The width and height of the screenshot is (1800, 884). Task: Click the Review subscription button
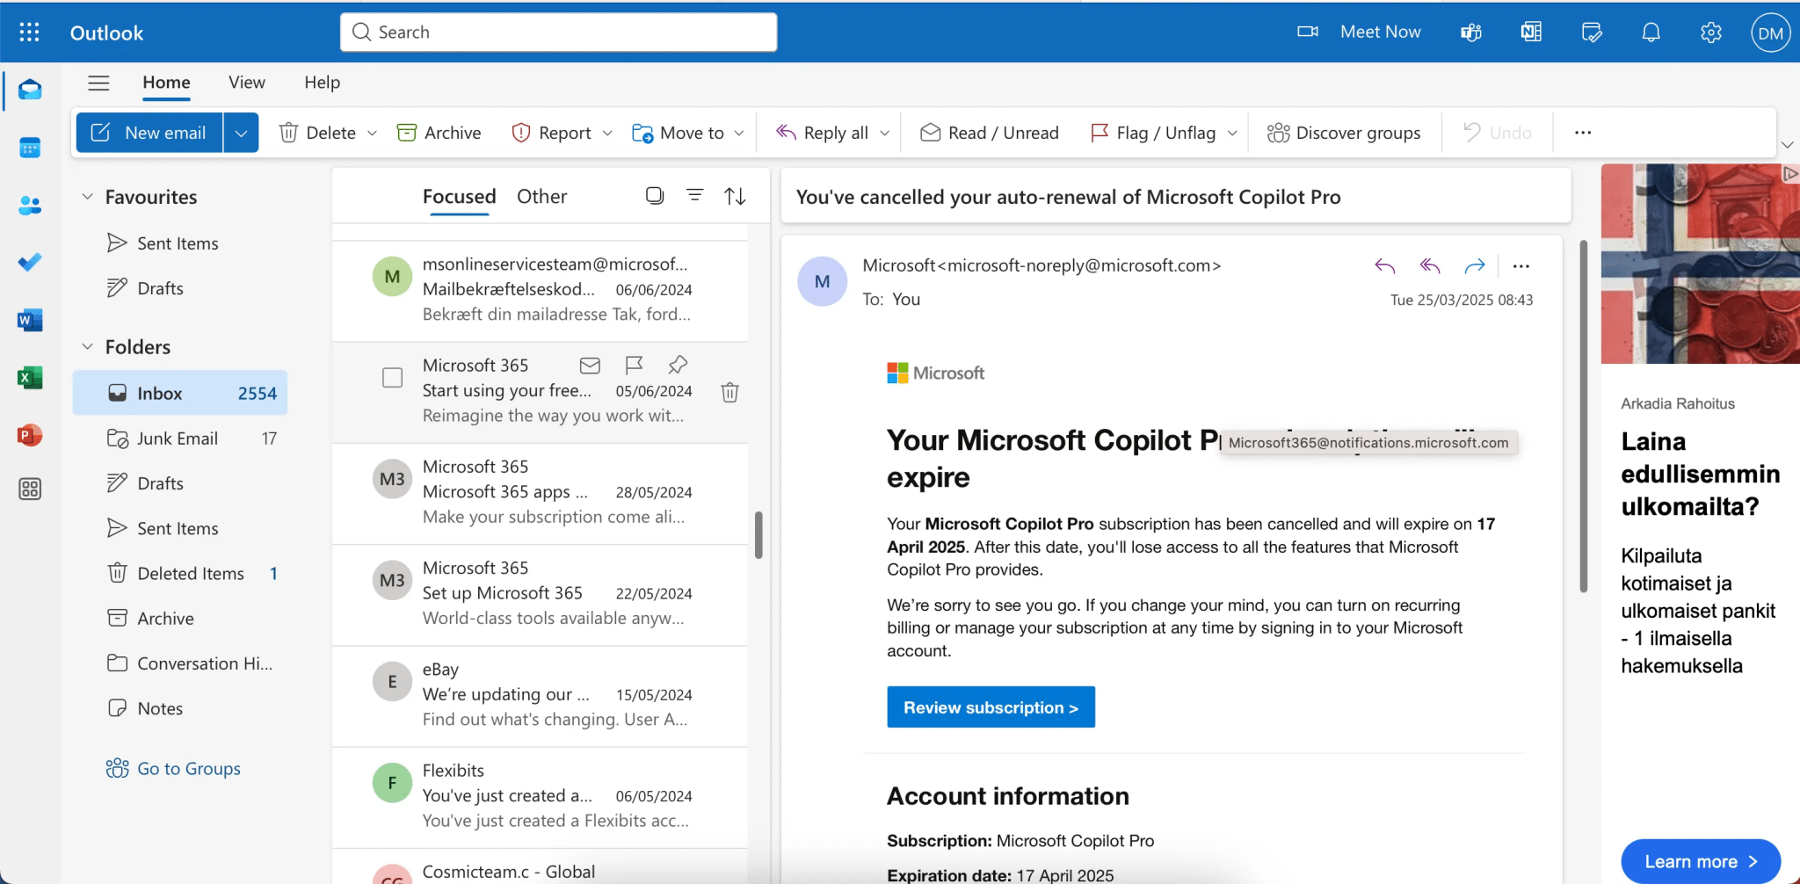pos(990,706)
